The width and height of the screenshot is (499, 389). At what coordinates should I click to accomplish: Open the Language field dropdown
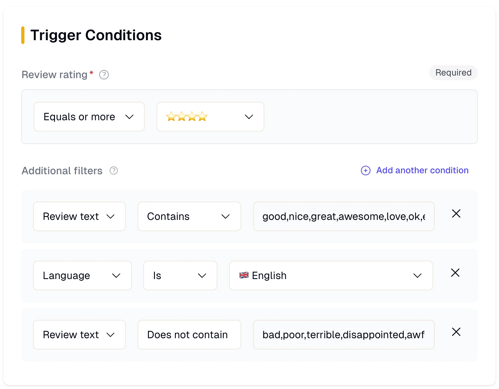(x=82, y=276)
